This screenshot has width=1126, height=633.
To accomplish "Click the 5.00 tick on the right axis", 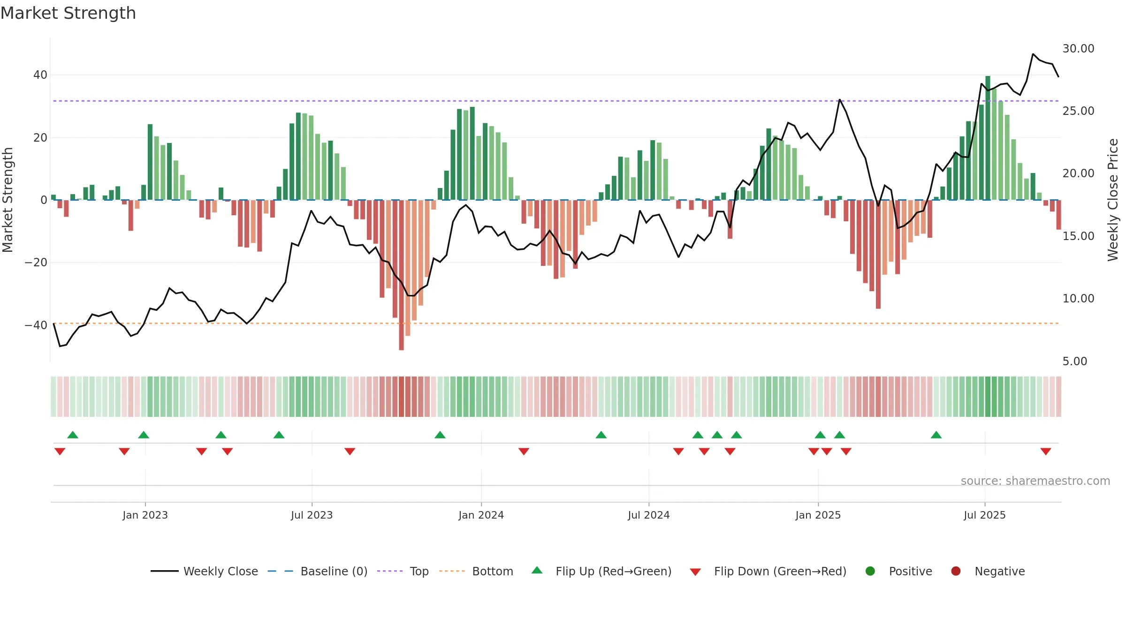I will coord(1074,361).
